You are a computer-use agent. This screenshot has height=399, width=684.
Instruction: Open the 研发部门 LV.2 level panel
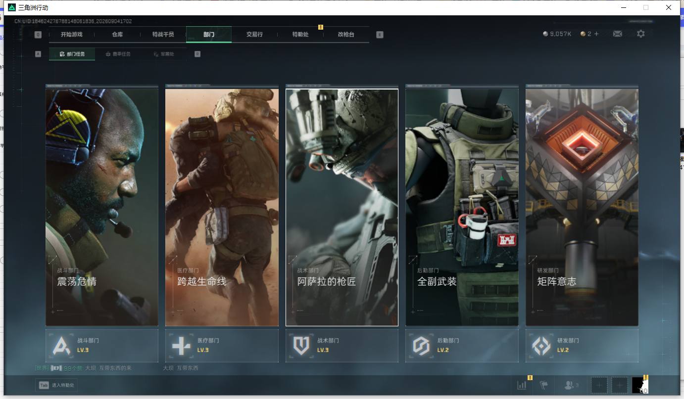[582, 346]
